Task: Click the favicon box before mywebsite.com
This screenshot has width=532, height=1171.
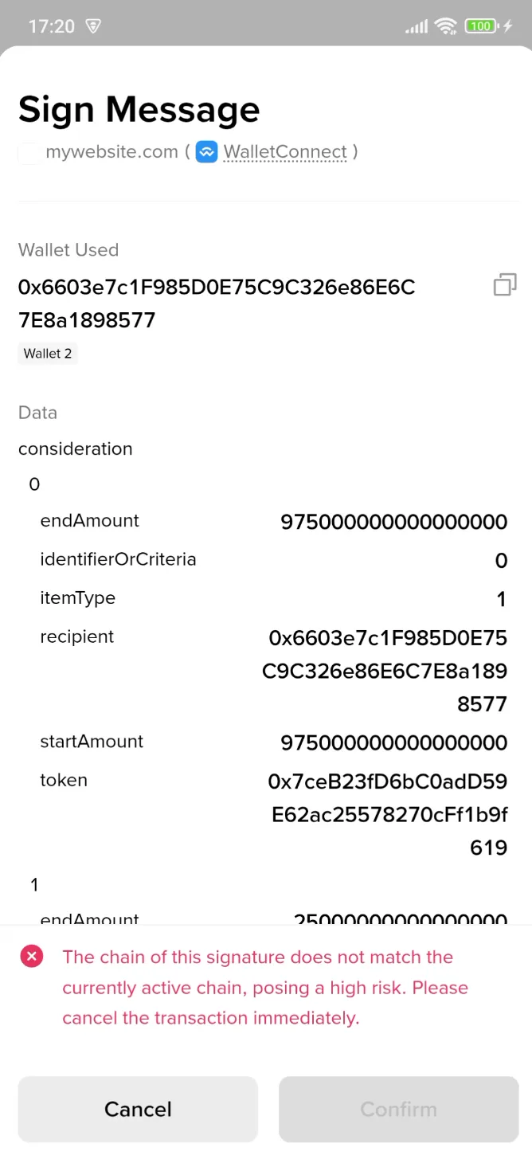Action: coord(29,151)
